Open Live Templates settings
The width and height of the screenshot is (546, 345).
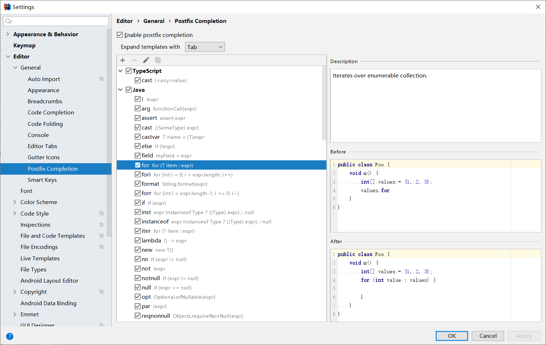pyautogui.click(x=40, y=259)
